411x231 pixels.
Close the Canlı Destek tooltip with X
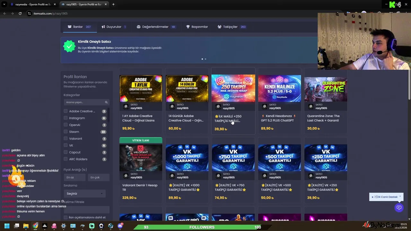400,196
